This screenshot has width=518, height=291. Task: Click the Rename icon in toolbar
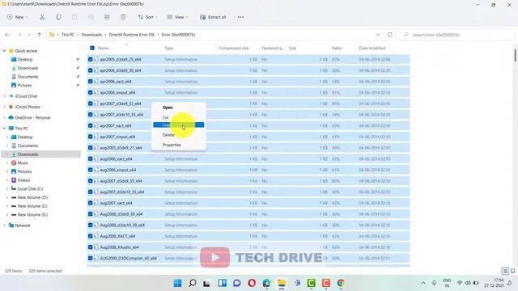(91, 17)
